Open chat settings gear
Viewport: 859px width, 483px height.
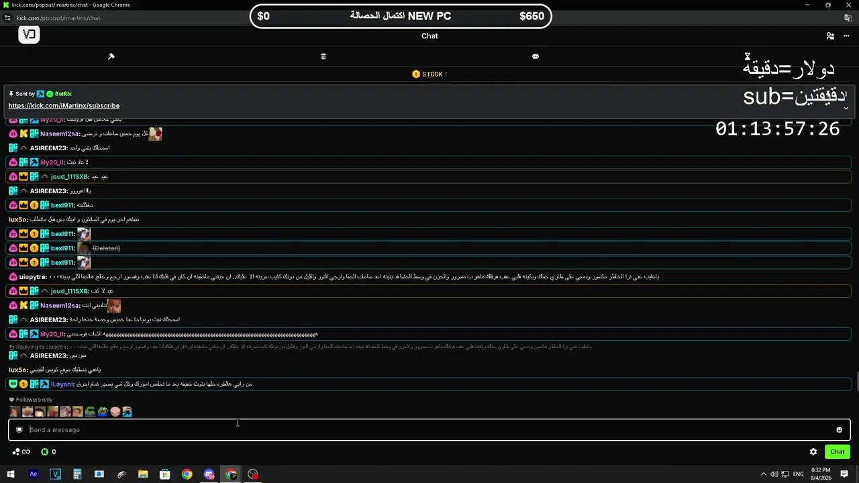pyautogui.click(x=813, y=452)
